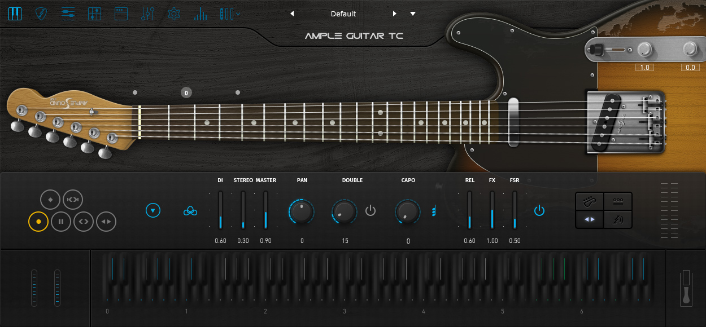Open the FX settings icon in the toolbar
Viewport: 706px width, 327px height.
[x=147, y=14]
